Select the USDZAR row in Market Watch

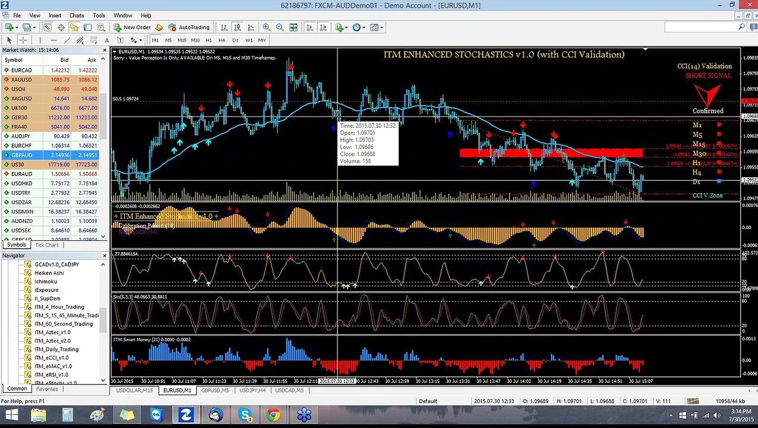tap(50, 202)
